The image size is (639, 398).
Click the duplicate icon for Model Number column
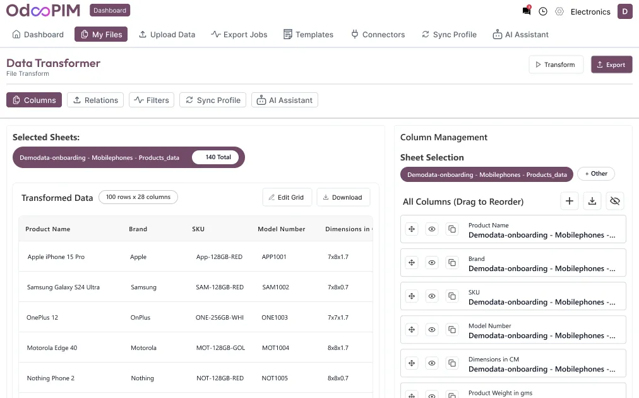[x=452, y=330]
